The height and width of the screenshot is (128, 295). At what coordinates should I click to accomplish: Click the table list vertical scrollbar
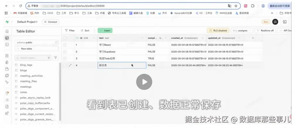tap(60, 92)
